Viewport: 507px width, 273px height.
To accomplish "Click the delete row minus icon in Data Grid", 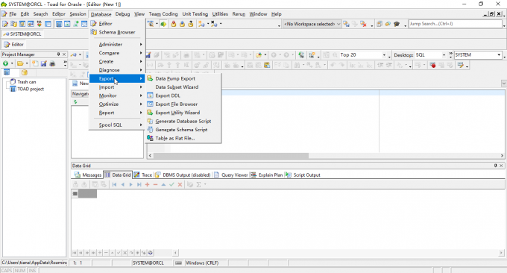I will [x=155, y=184].
